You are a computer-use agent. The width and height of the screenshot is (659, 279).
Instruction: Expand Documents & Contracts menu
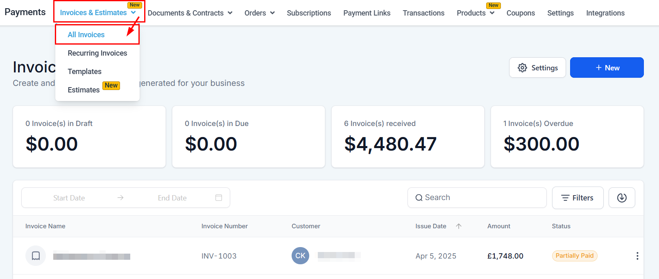click(190, 13)
